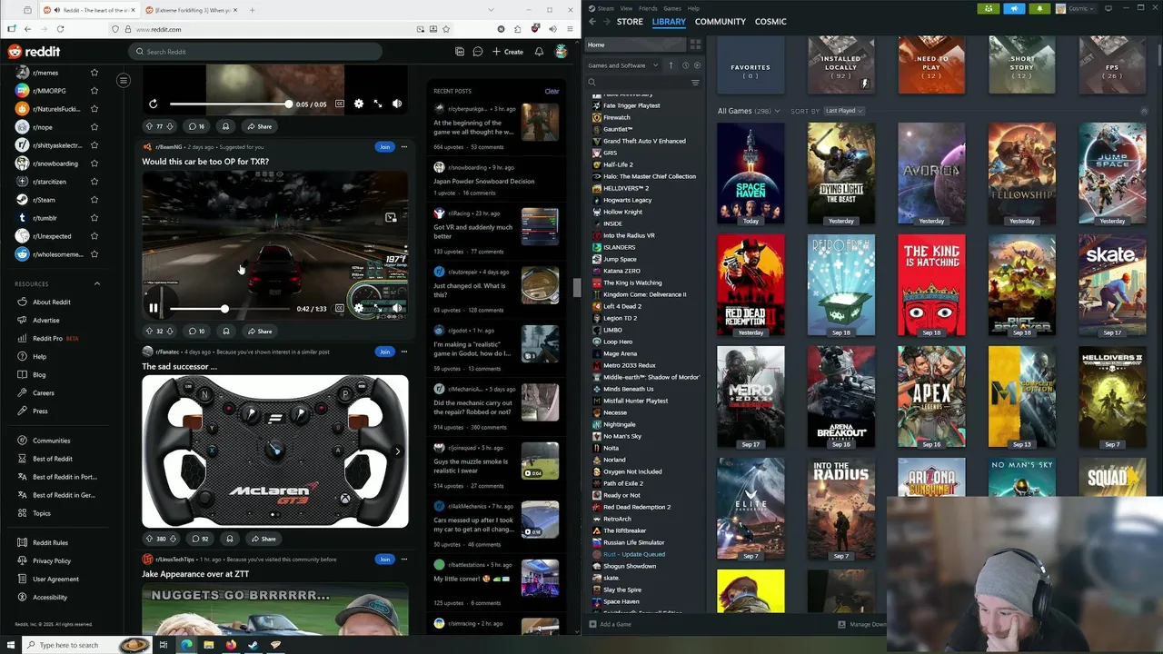
Task: Open the About Reddit link
Action: point(52,302)
